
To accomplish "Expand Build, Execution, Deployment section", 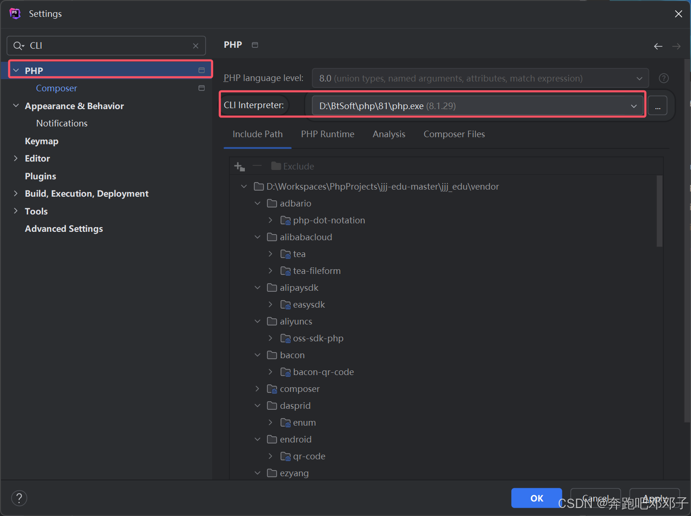I will pyautogui.click(x=16, y=193).
